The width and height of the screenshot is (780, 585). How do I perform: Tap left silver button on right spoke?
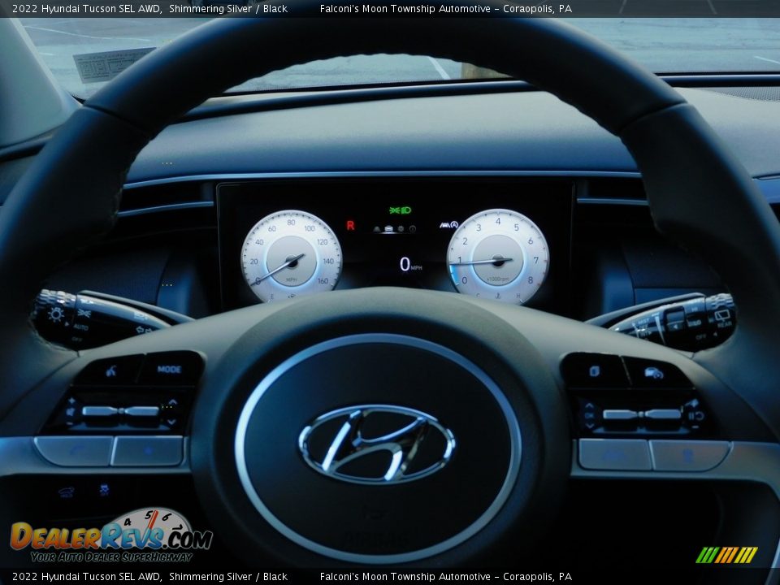point(615,454)
